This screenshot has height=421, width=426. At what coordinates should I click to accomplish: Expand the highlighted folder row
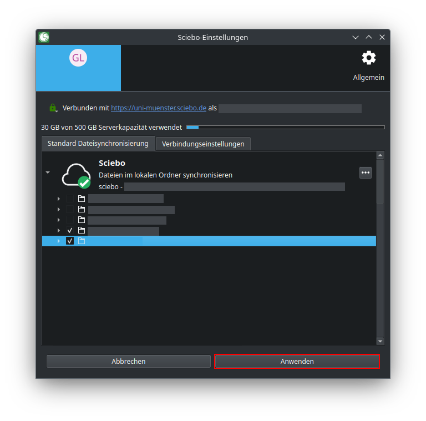pyautogui.click(x=59, y=241)
